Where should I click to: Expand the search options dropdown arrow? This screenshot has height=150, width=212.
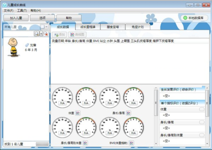[41, 34]
